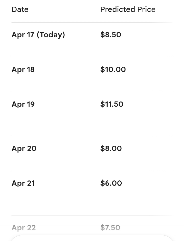Screen dimensions: 184x241
Task: Click the $11.50 predicted price
Action: pos(112,104)
